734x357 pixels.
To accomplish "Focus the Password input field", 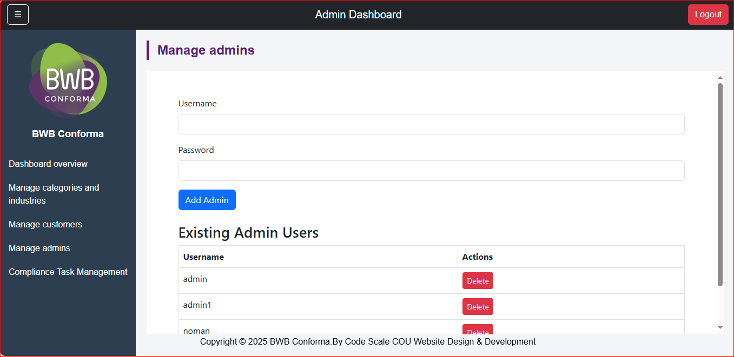I will pyautogui.click(x=431, y=171).
